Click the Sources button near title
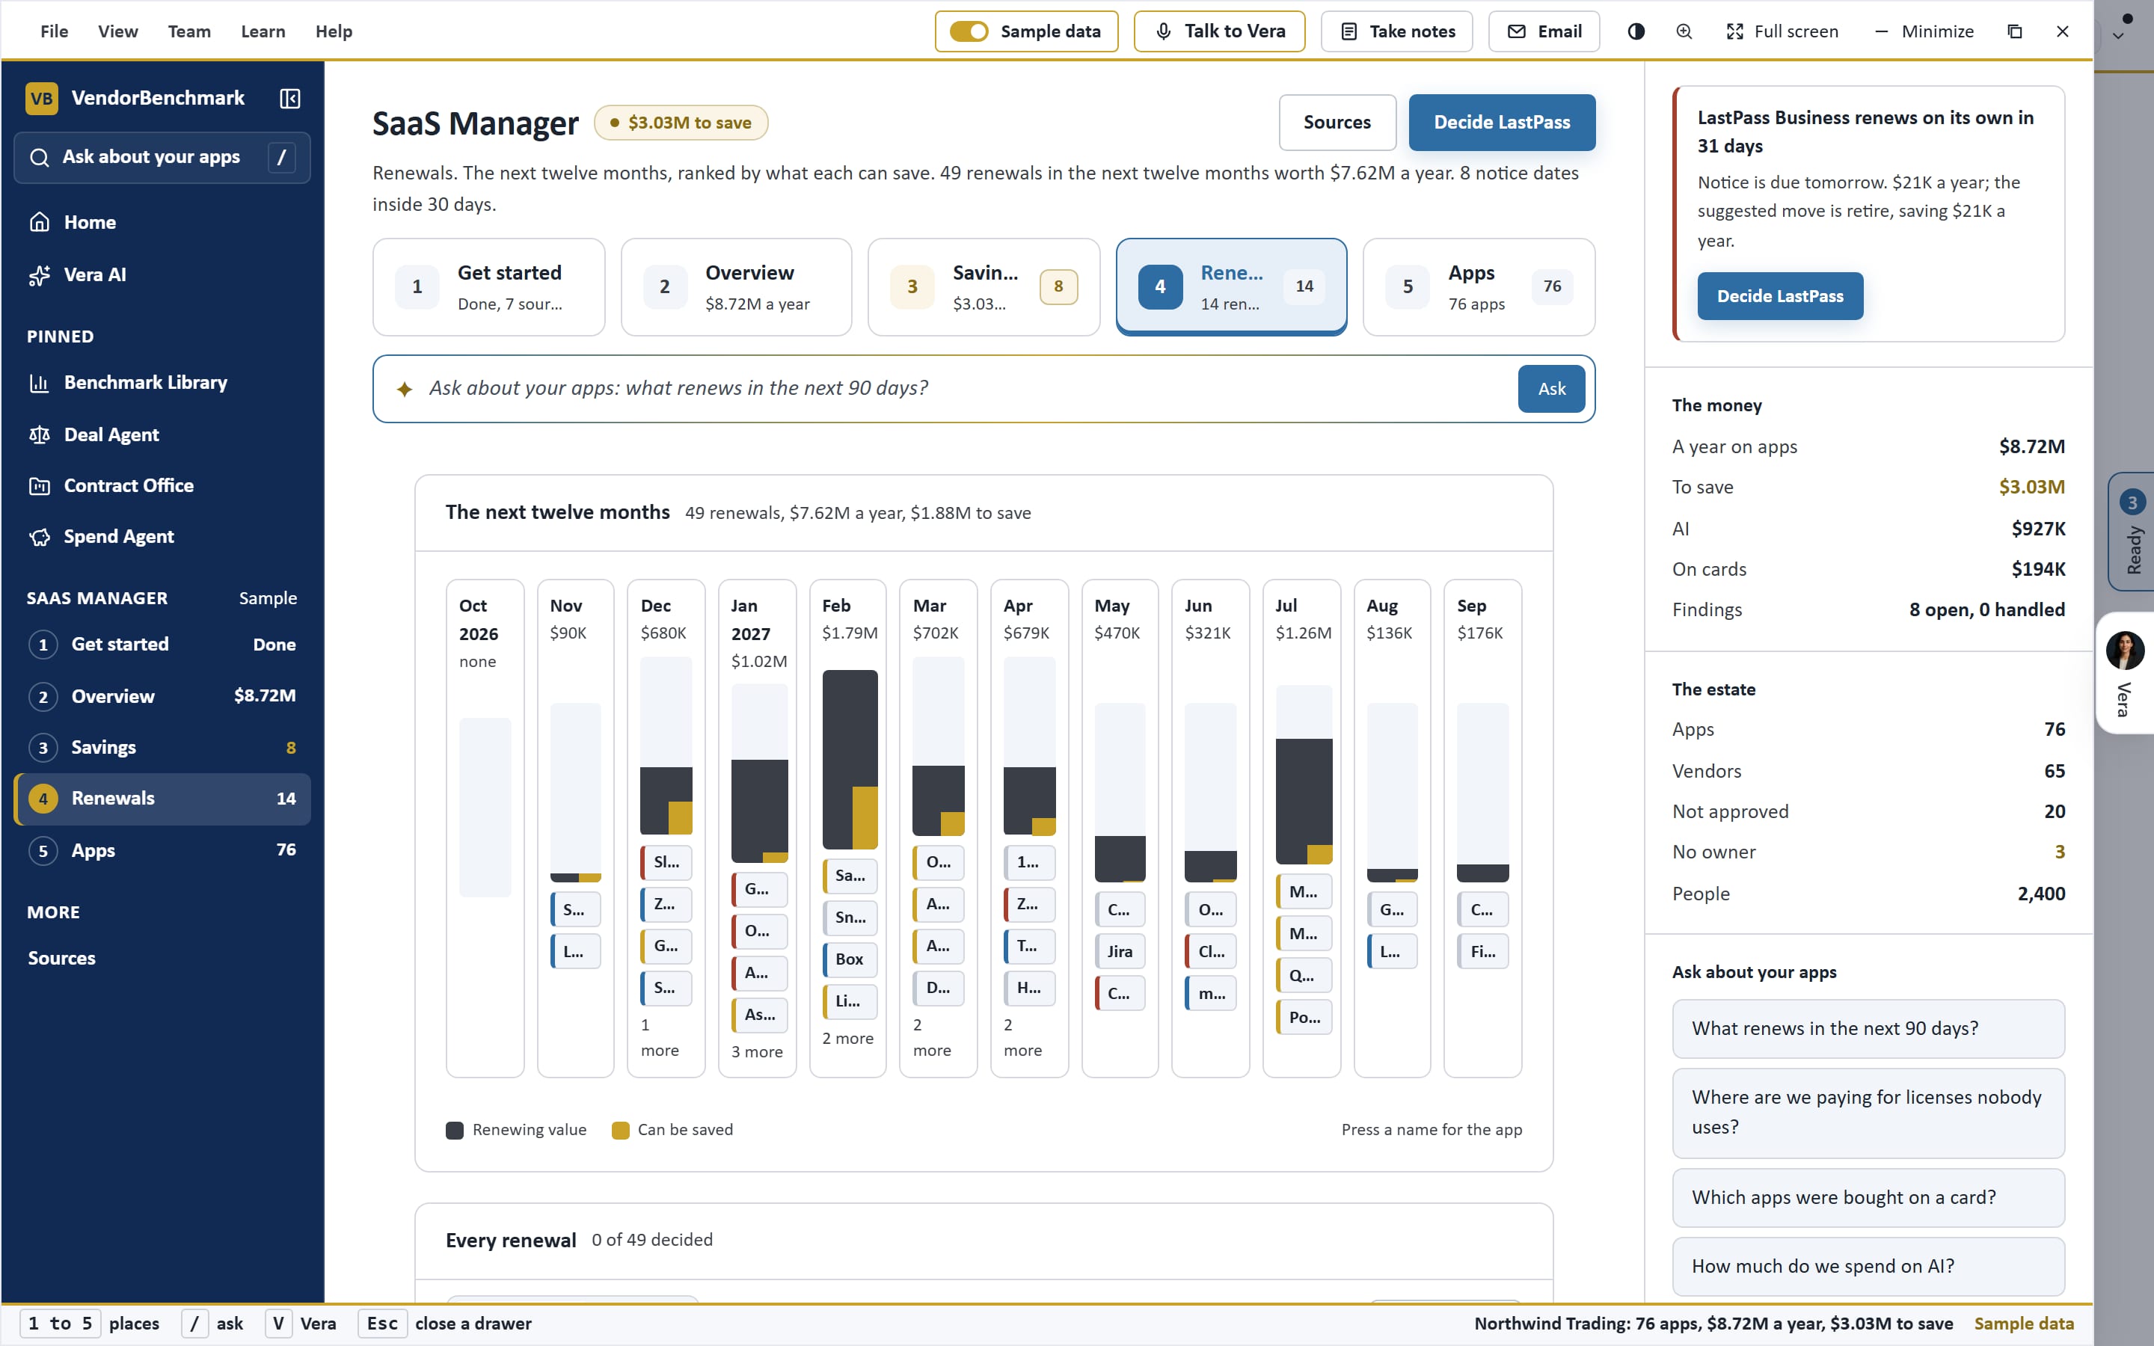 pyautogui.click(x=1337, y=122)
